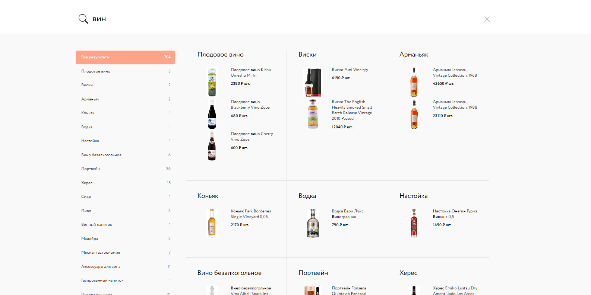Close the search overlay with X
The height and width of the screenshot is (295, 591).
[487, 19]
